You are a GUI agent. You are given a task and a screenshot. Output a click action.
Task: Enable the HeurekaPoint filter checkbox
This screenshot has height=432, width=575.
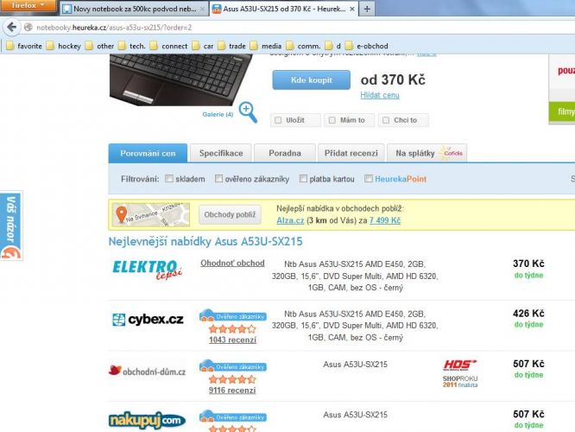click(369, 179)
